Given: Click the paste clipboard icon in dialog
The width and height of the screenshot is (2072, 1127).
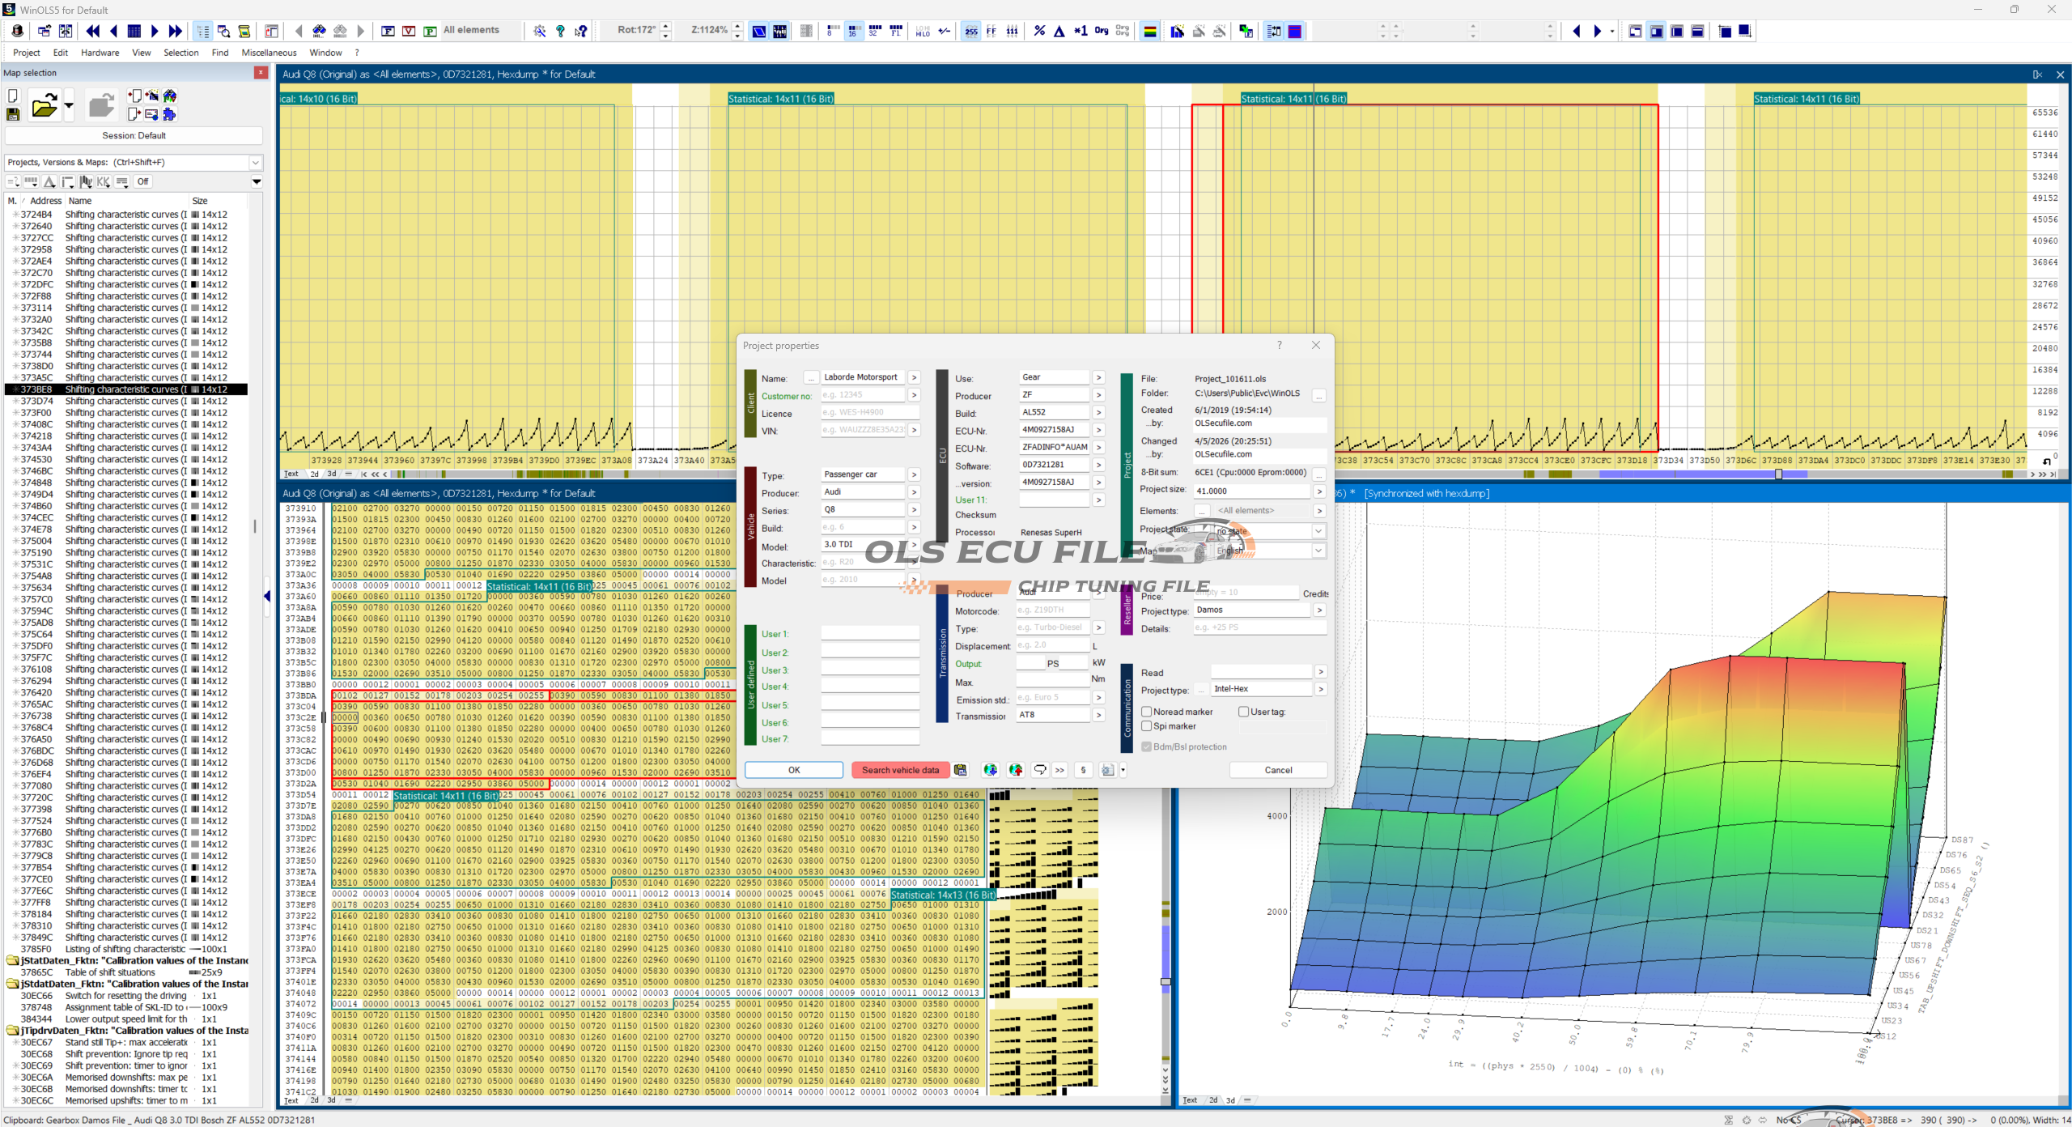Looking at the screenshot, I should coord(960,770).
